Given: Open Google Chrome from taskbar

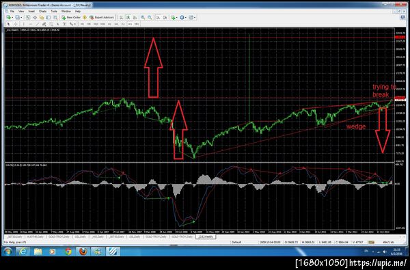Looking at the screenshot, I should pyautogui.click(x=68, y=252).
